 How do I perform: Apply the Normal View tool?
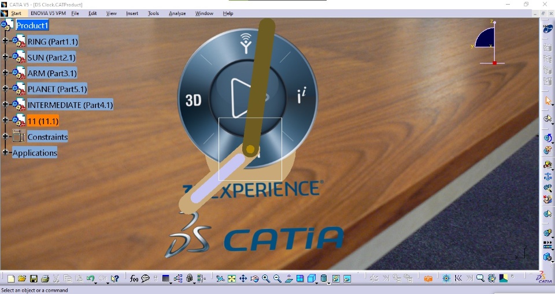[288, 279]
